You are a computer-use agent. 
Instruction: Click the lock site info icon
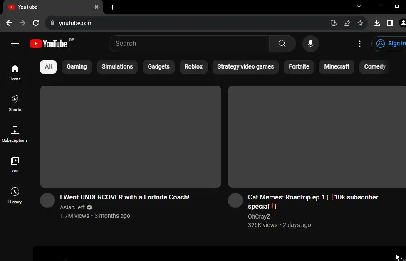52,23
